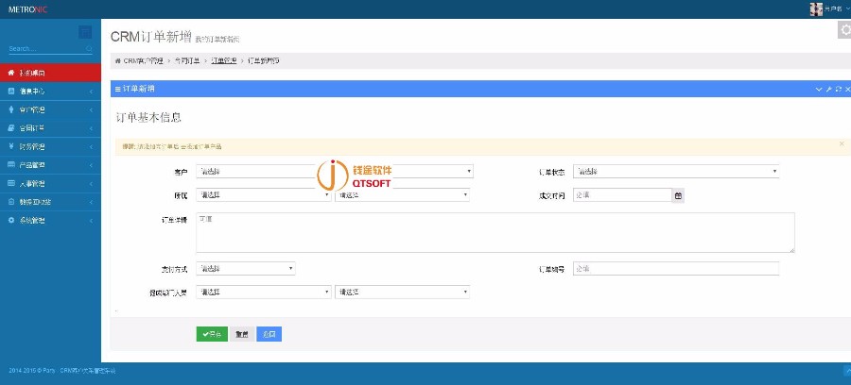Click the 人事管理 sidebar icon
The width and height of the screenshot is (851, 385).
(x=11, y=183)
